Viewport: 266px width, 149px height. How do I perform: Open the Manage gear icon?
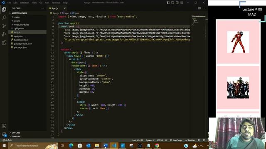[x=4, y=134]
